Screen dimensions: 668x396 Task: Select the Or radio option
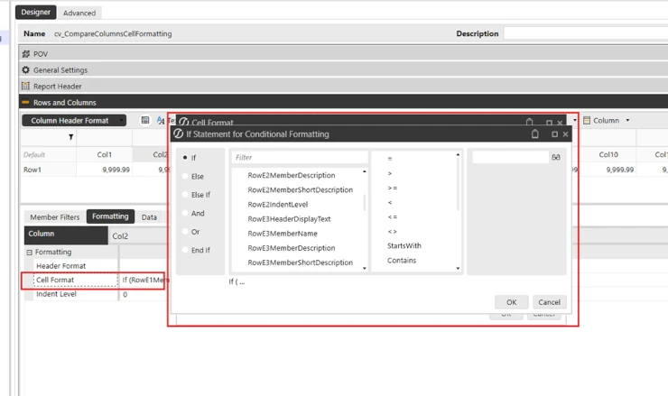[x=185, y=232]
